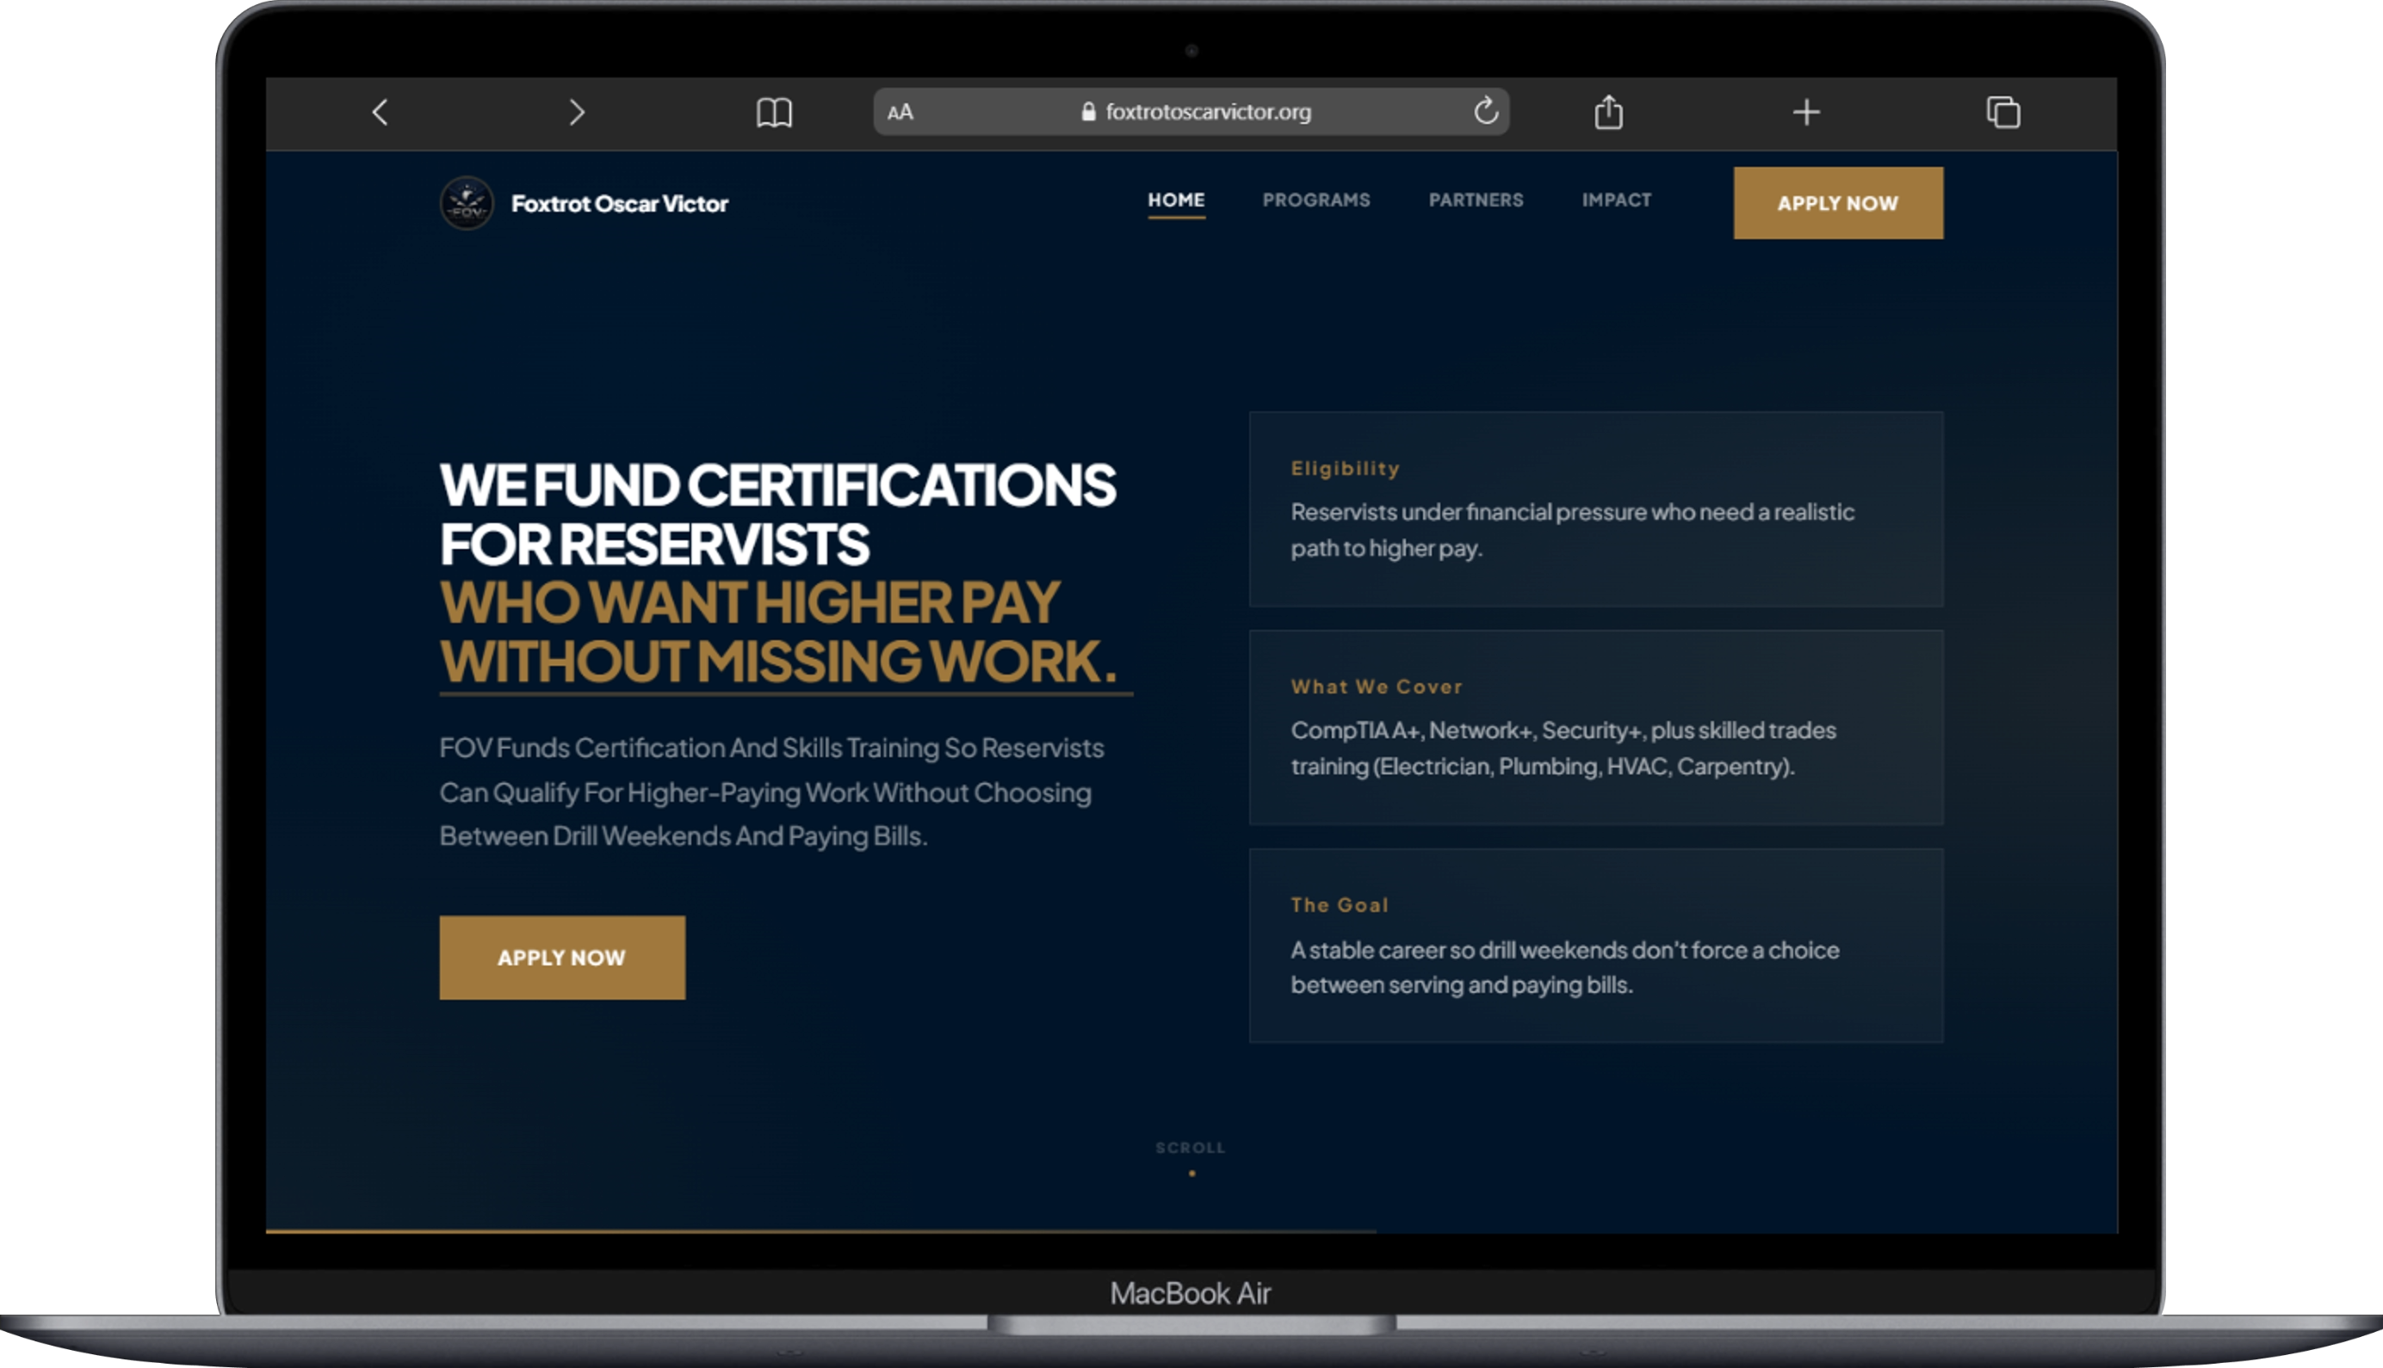The image size is (2383, 1368).
Task: Click the 'FOV Funds Certification' paragraph
Action: [771, 792]
